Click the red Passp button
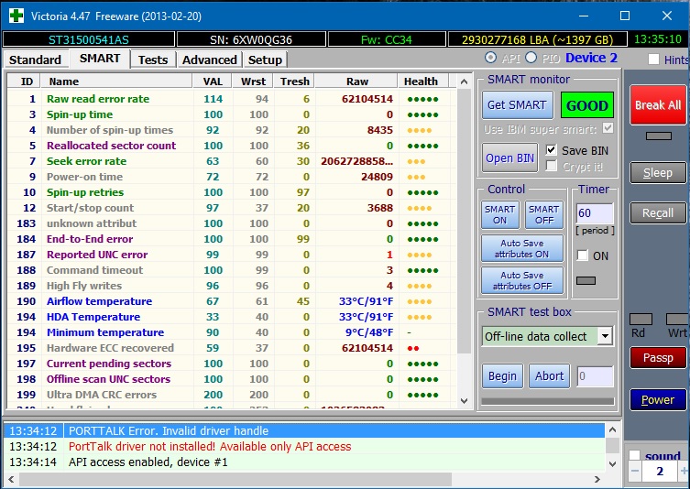This screenshot has width=690, height=489. point(657,358)
